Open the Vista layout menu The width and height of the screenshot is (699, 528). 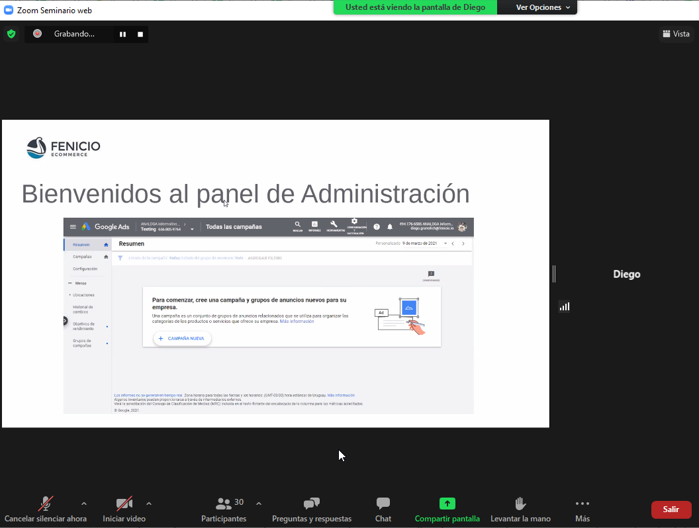[x=675, y=34]
